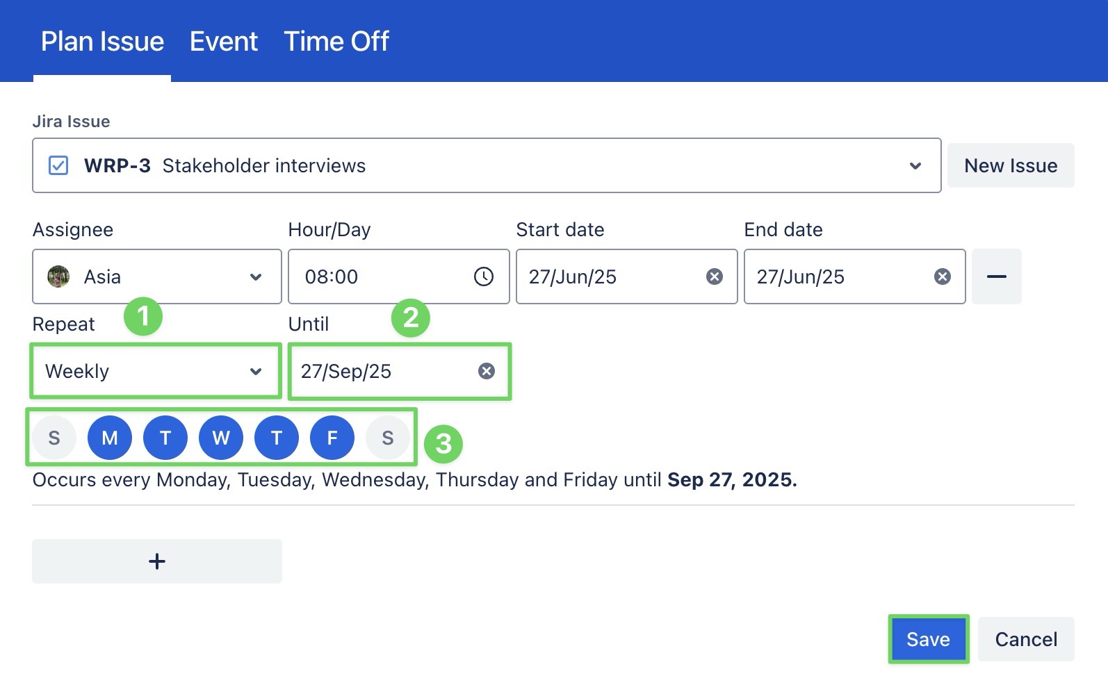
Task: Disable Friday in weekly repeat days
Action: (332, 438)
